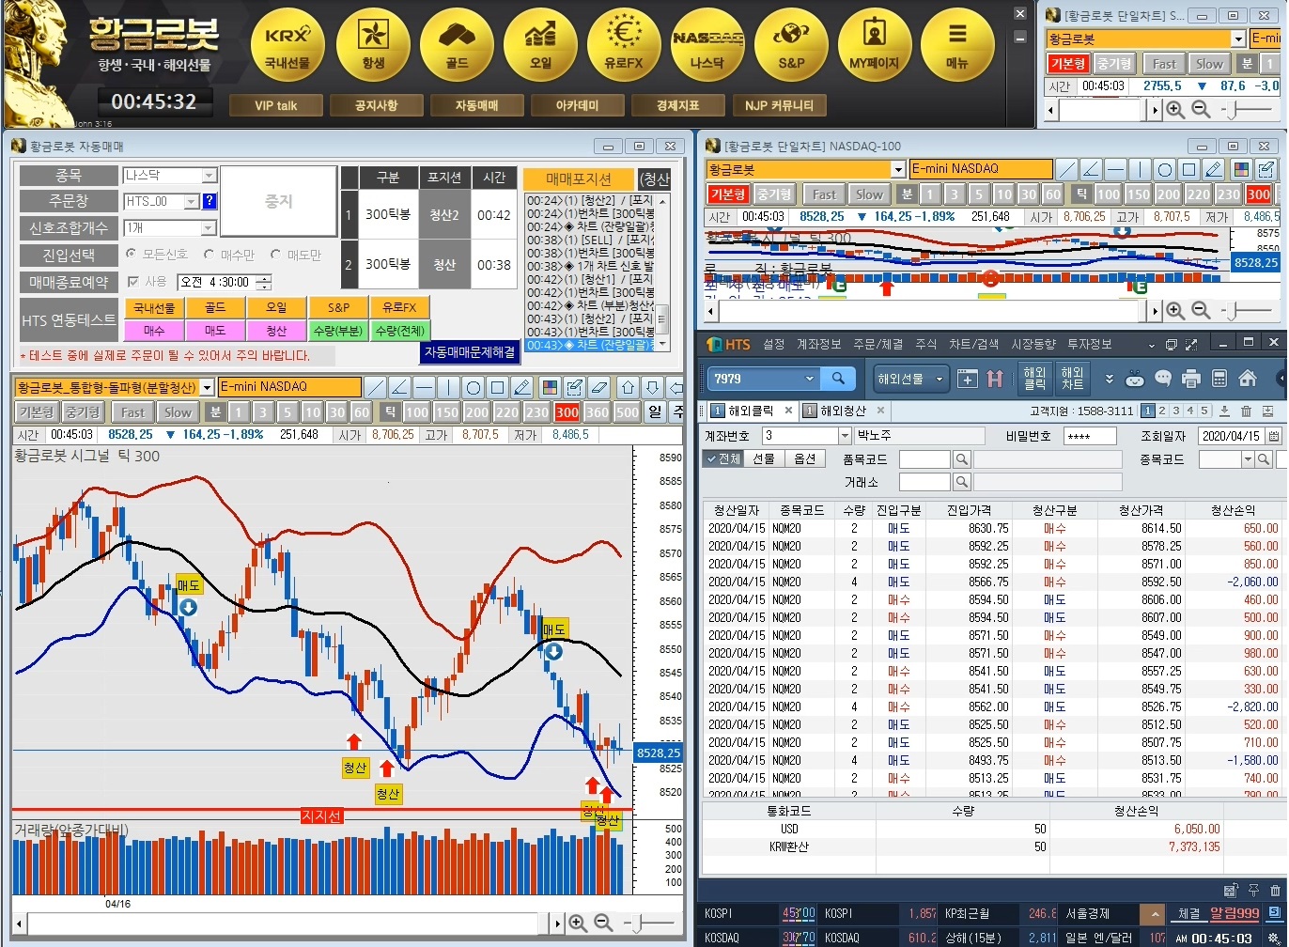Open the KRX 국내선물 gold button
Viewport: 1289px width, 947px height.
[x=287, y=44]
